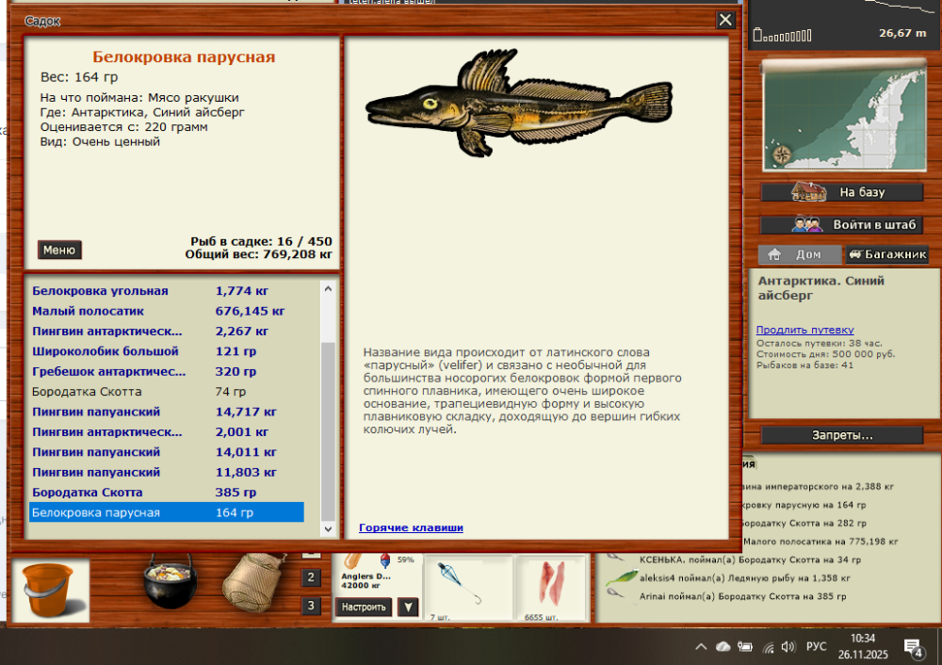The height and width of the screenshot is (665, 942).
Task: Switch to the Багажник tab
Action: coord(886,253)
